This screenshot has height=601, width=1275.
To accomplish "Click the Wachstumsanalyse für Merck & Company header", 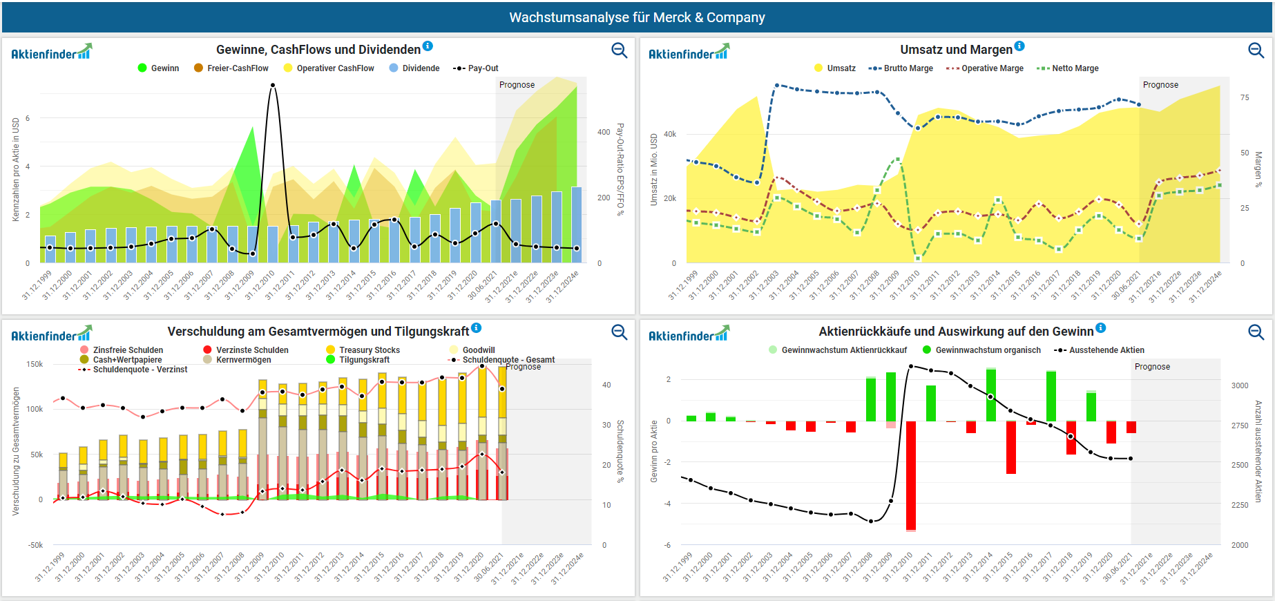I will point(637,17).
